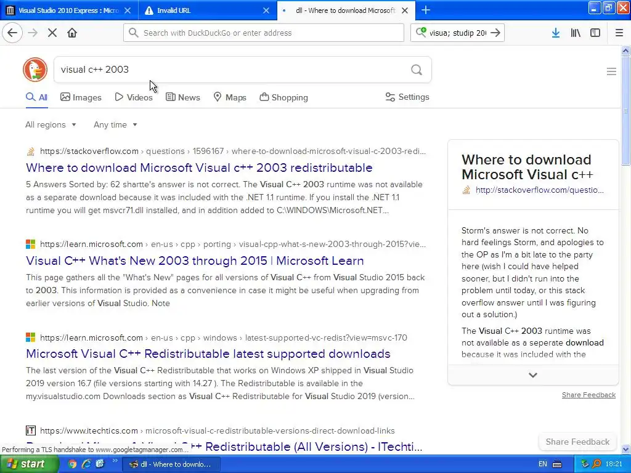This screenshot has width=631, height=473.
Task: Click the 'dll - Where to downlo...' taskbar button
Action: (171, 464)
